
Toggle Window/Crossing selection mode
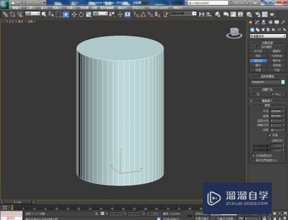click(x=66, y=14)
